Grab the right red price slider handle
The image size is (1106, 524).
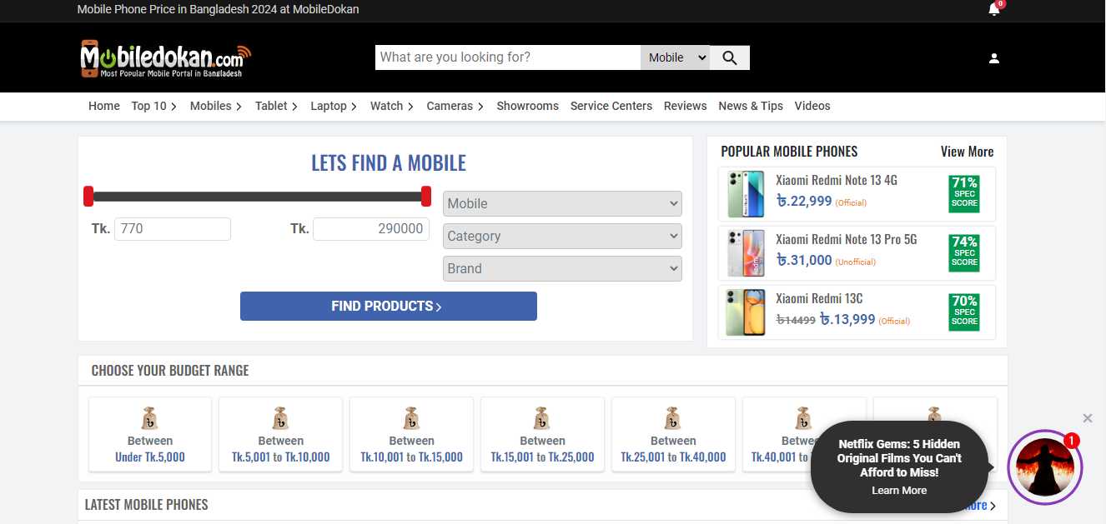(426, 197)
